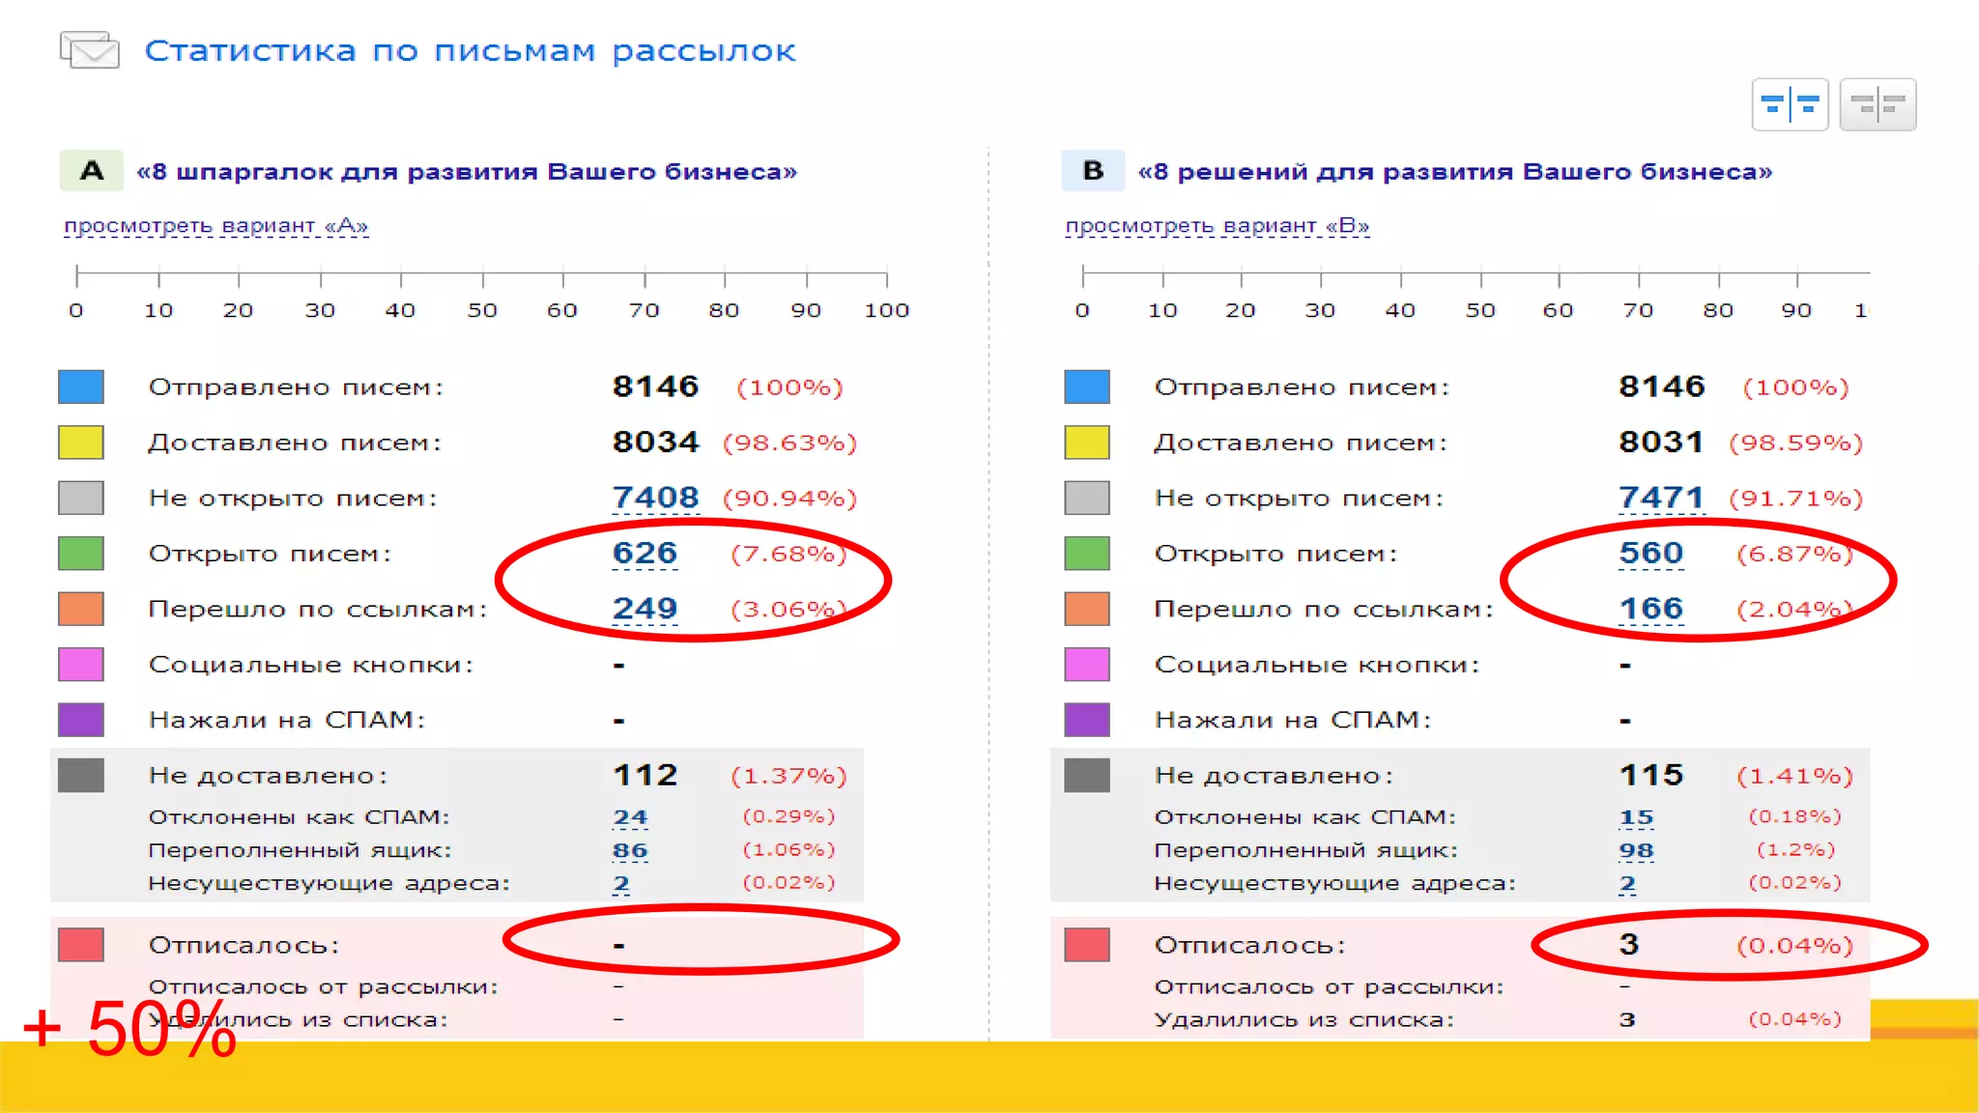Click variant A undelivered value 112
1979x1113 pixels.
click(645, 775)
